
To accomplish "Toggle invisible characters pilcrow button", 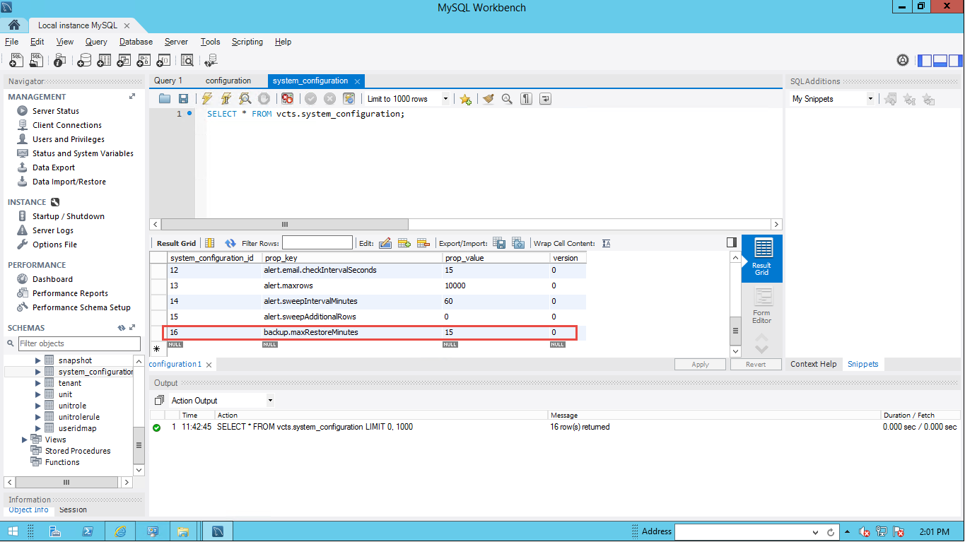I will click(x=526, y=99).
